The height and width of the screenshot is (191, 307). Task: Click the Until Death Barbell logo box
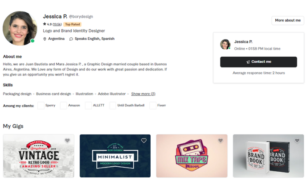coord(113,106)
